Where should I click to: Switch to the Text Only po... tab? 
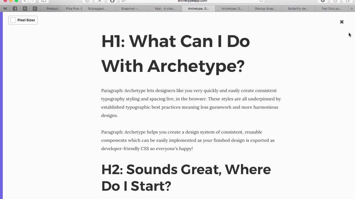331,9
